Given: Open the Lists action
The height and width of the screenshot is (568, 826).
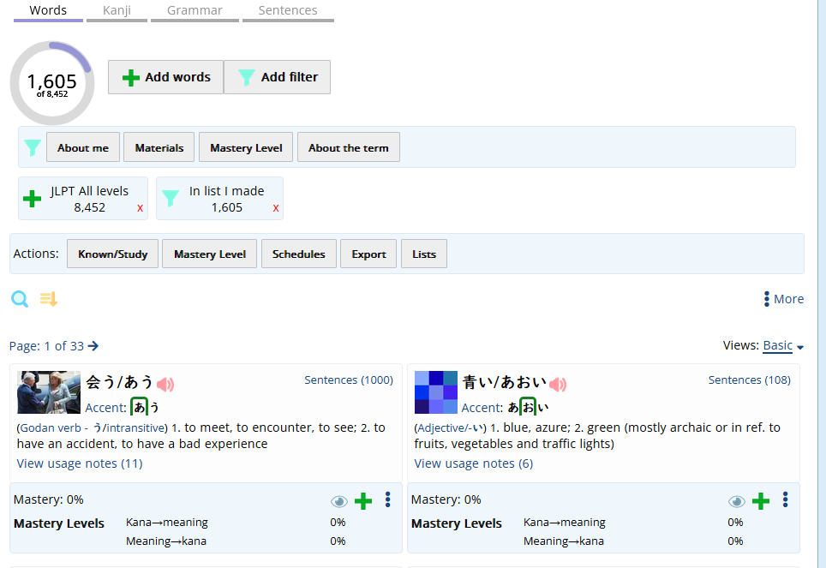Looking at the screenshot, I should coord(424,254).
